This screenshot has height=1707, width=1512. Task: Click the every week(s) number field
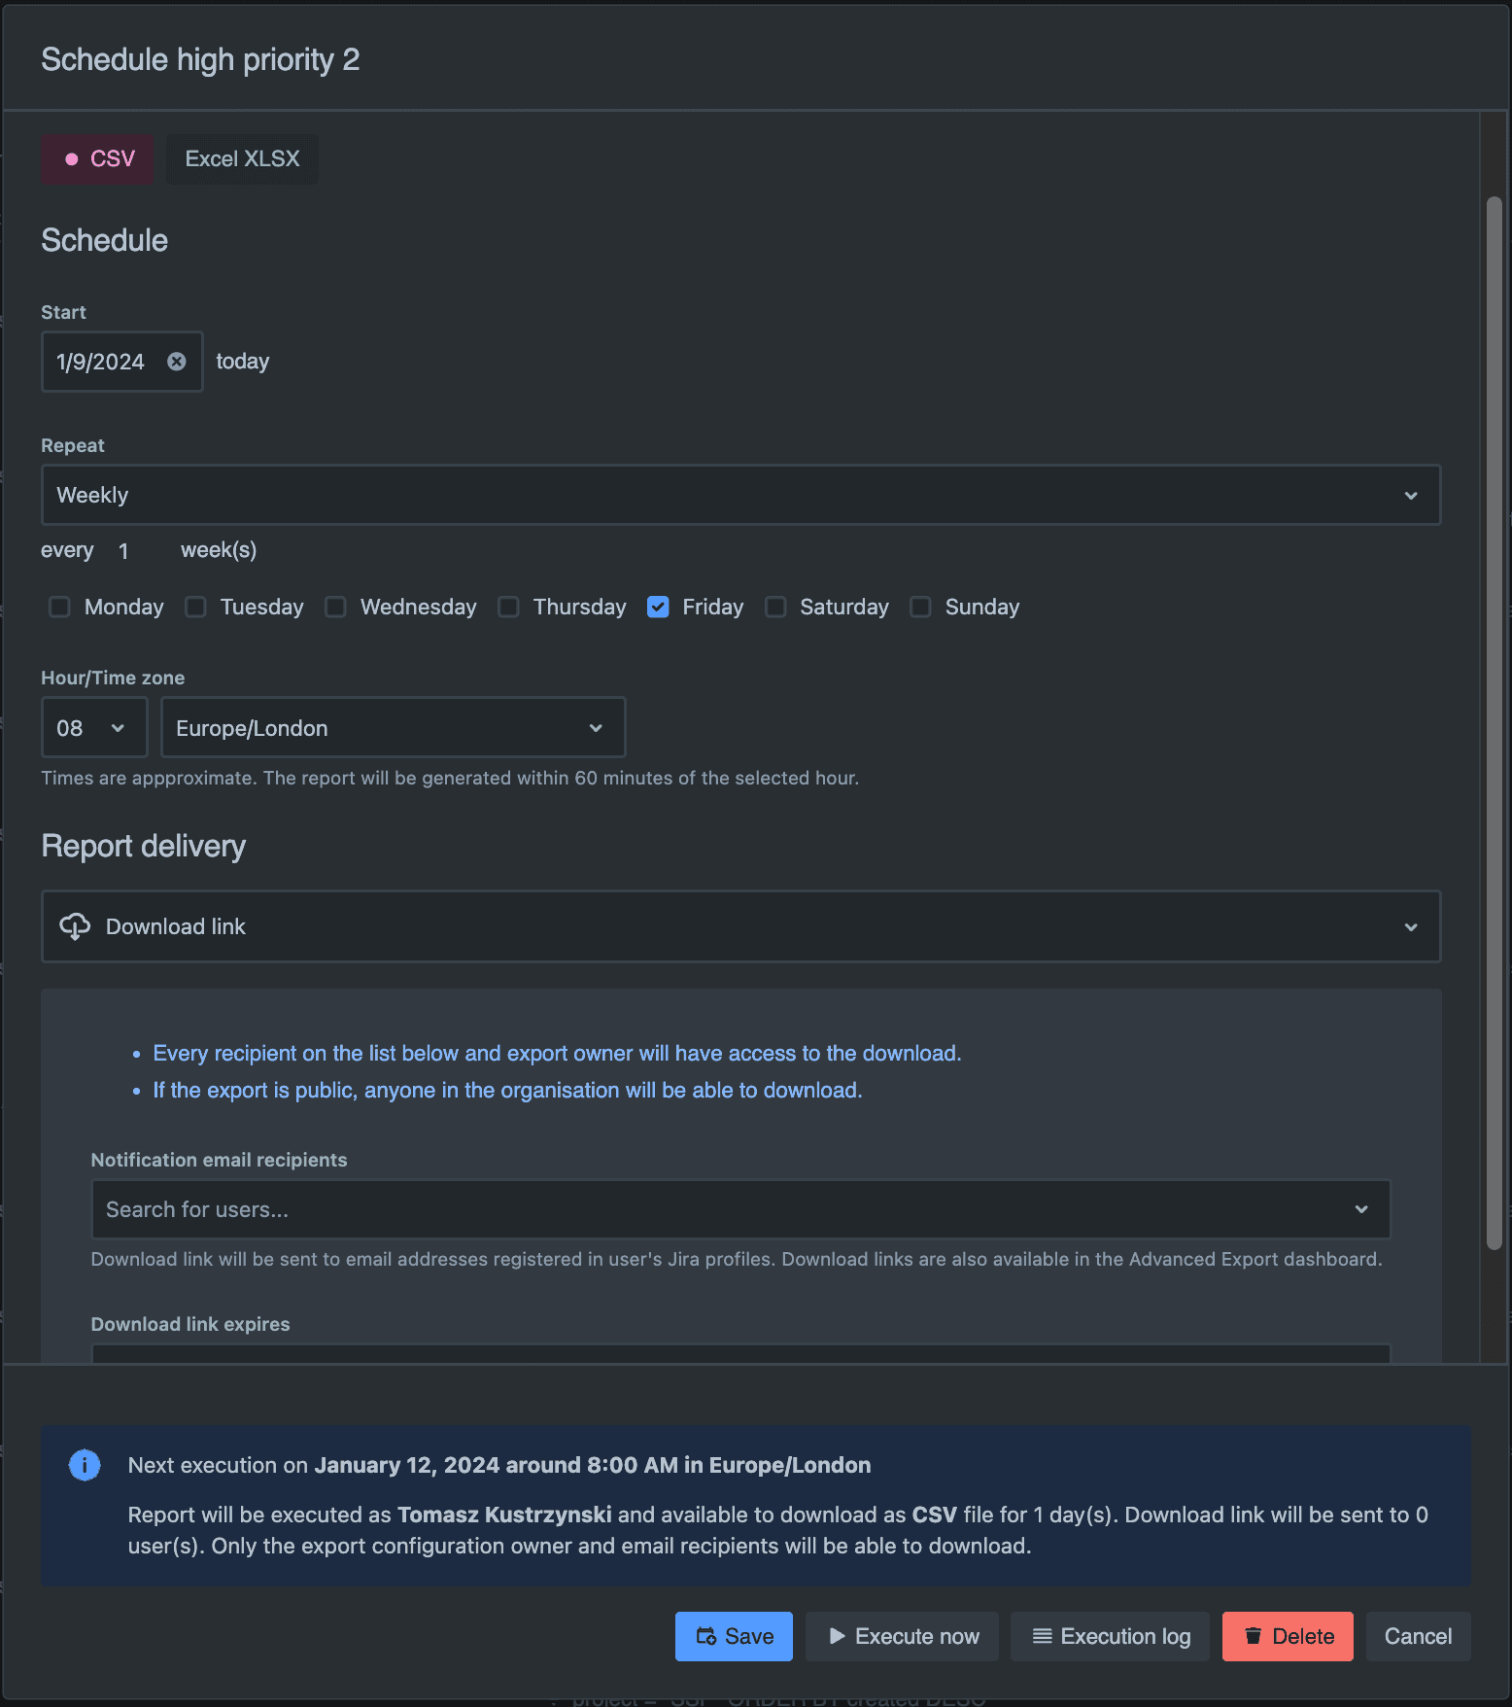(x=136, y=551)
